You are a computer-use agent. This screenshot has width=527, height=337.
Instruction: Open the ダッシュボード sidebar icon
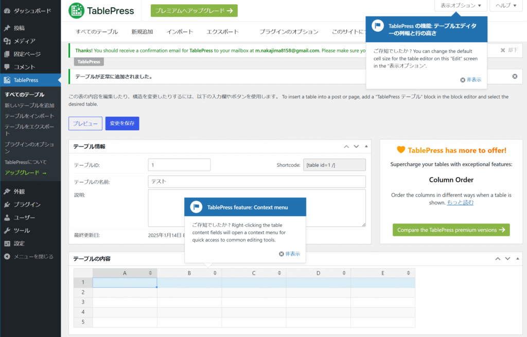click(x=7, y=10)
